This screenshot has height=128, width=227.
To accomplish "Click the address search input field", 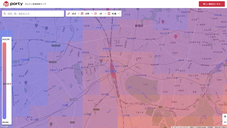I will coord(33,14).
